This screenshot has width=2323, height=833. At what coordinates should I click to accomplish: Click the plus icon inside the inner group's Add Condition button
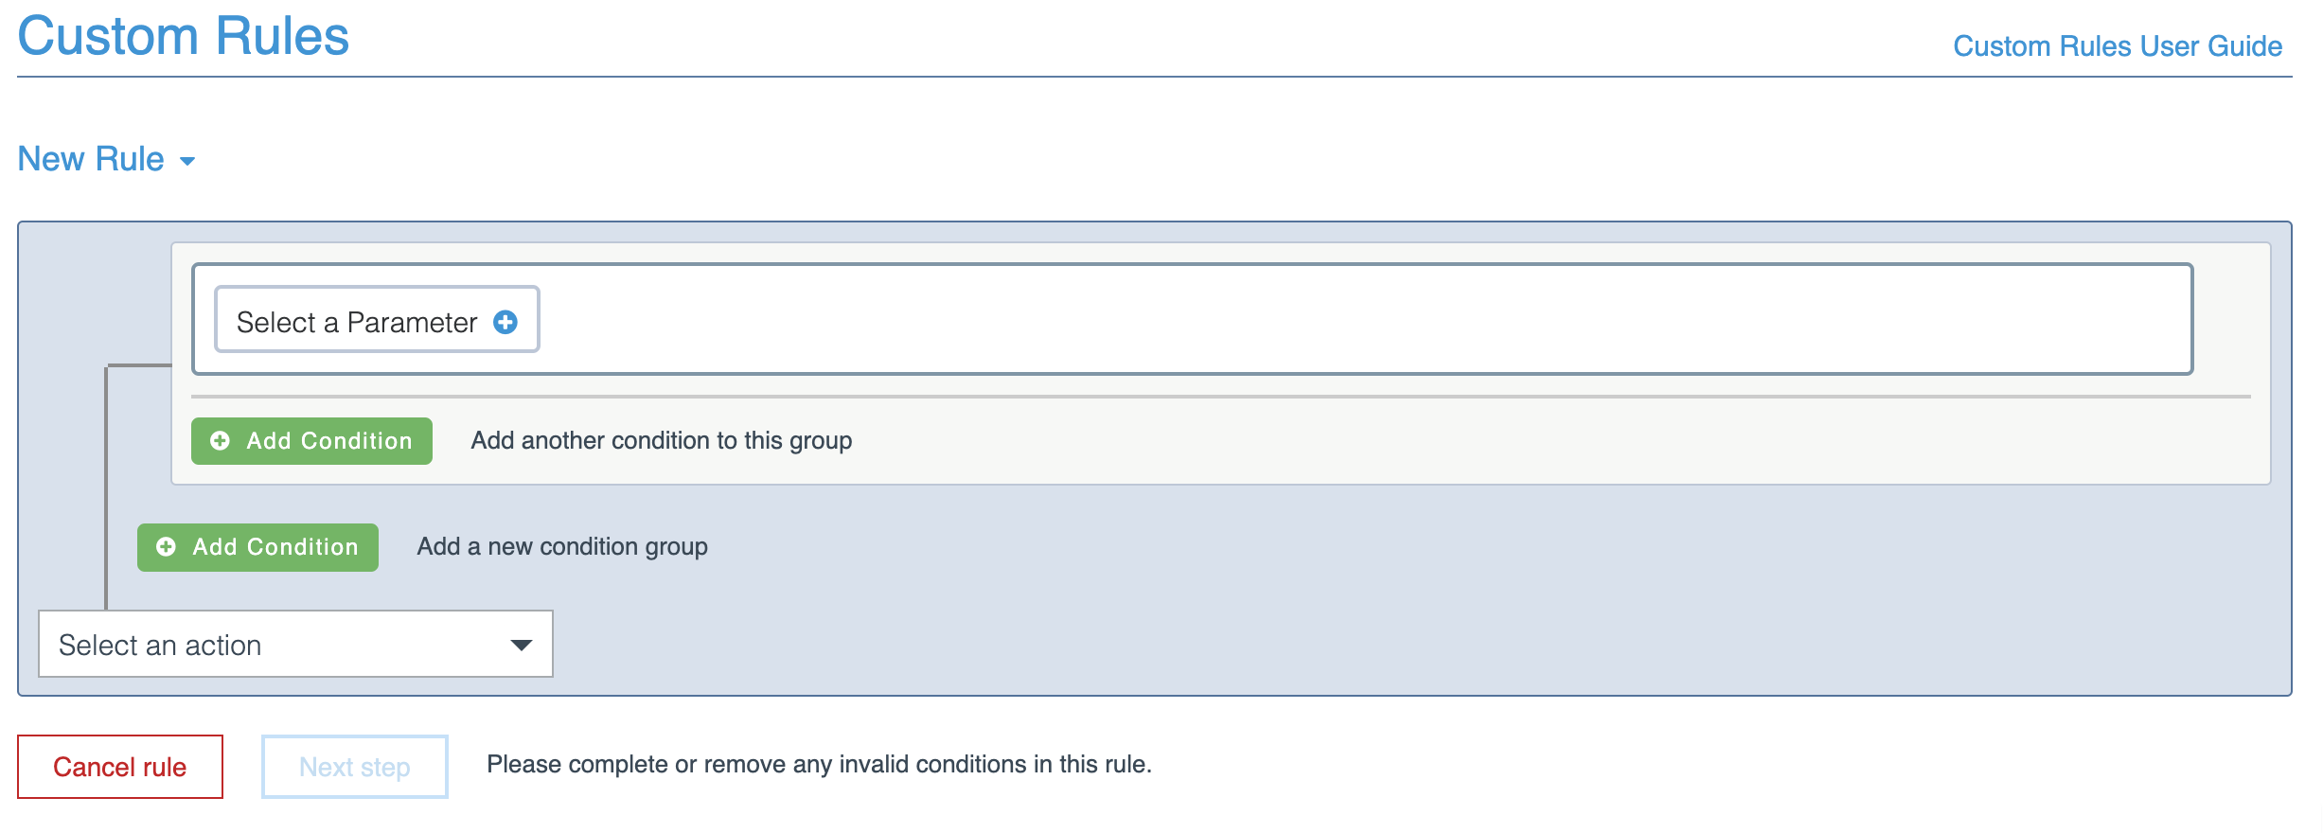coord(220,441)
